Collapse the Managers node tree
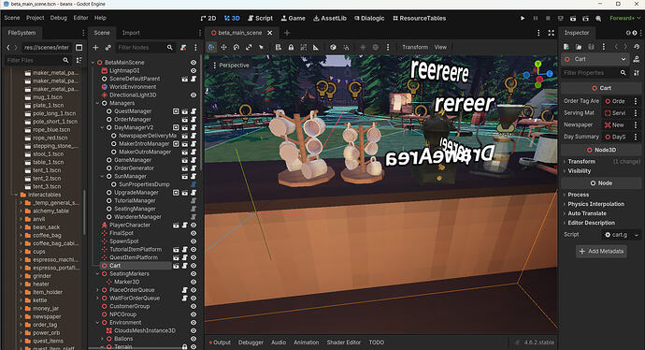This screenshot has height=350, width=645. point(97,103)
